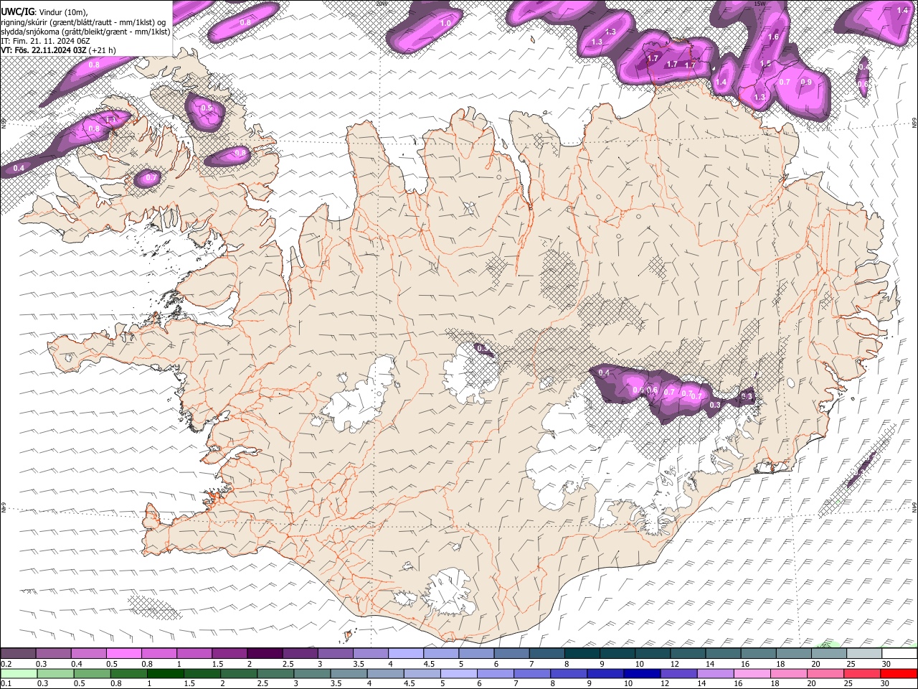
Task: Click the '66N' latitude label on right edge
Action: tap(914, 122)
